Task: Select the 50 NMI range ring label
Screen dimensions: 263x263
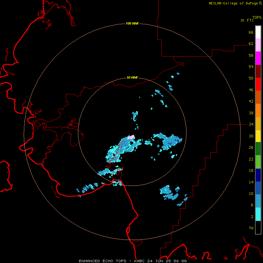Action: tap(132, 77)
